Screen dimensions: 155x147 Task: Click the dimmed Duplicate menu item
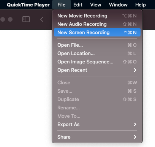(x=97, y=99)
